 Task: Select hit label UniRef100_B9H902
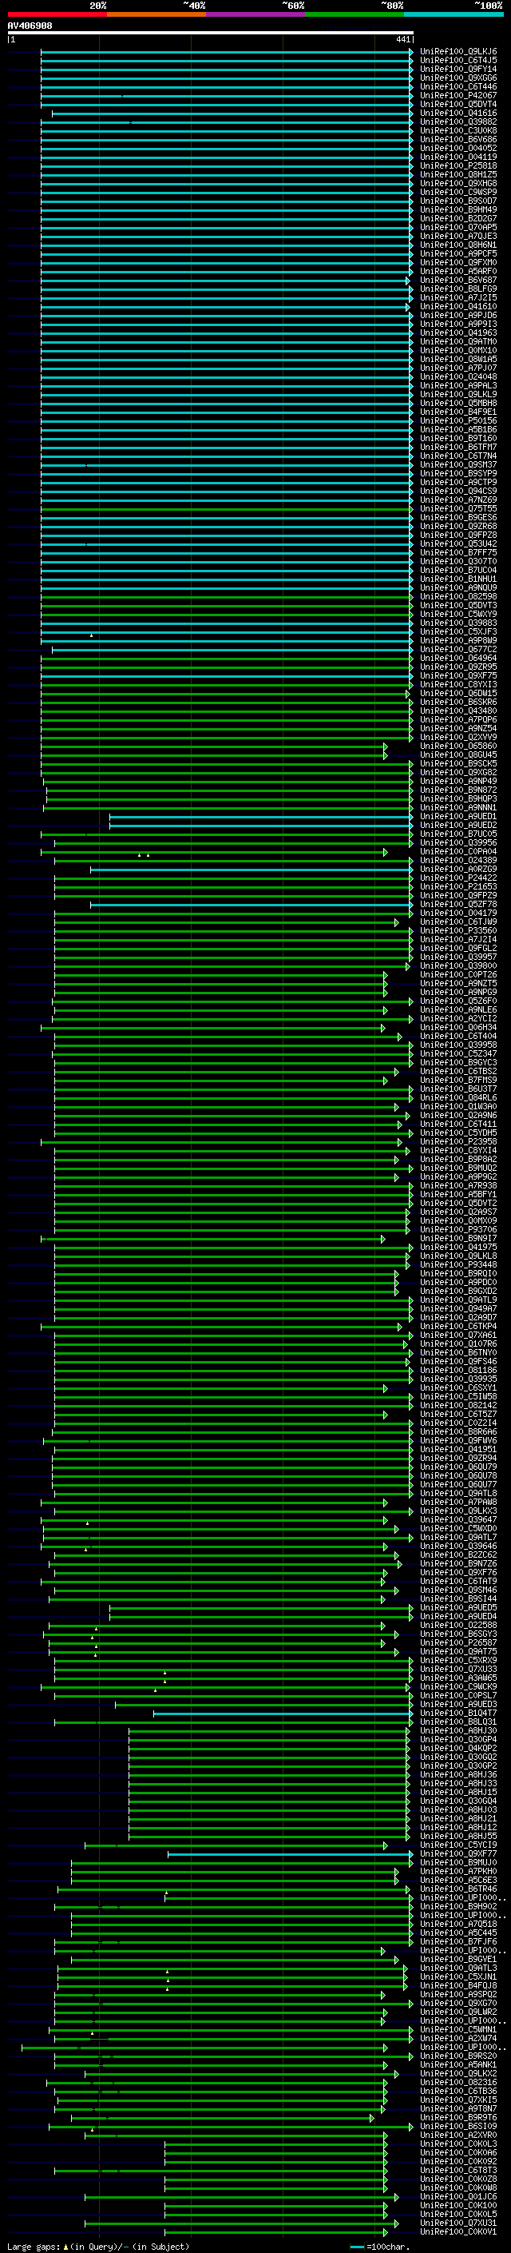point(458,1906)
